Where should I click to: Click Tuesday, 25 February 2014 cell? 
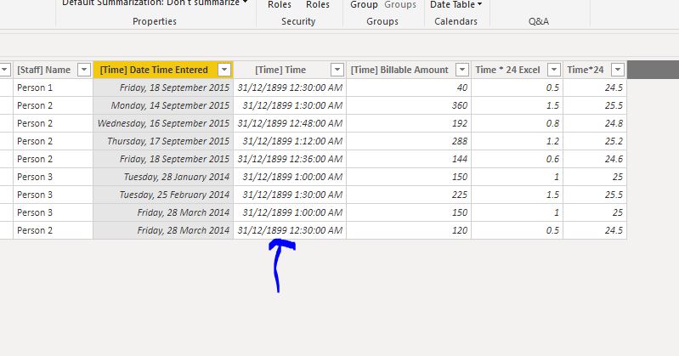tap(163, 195)
